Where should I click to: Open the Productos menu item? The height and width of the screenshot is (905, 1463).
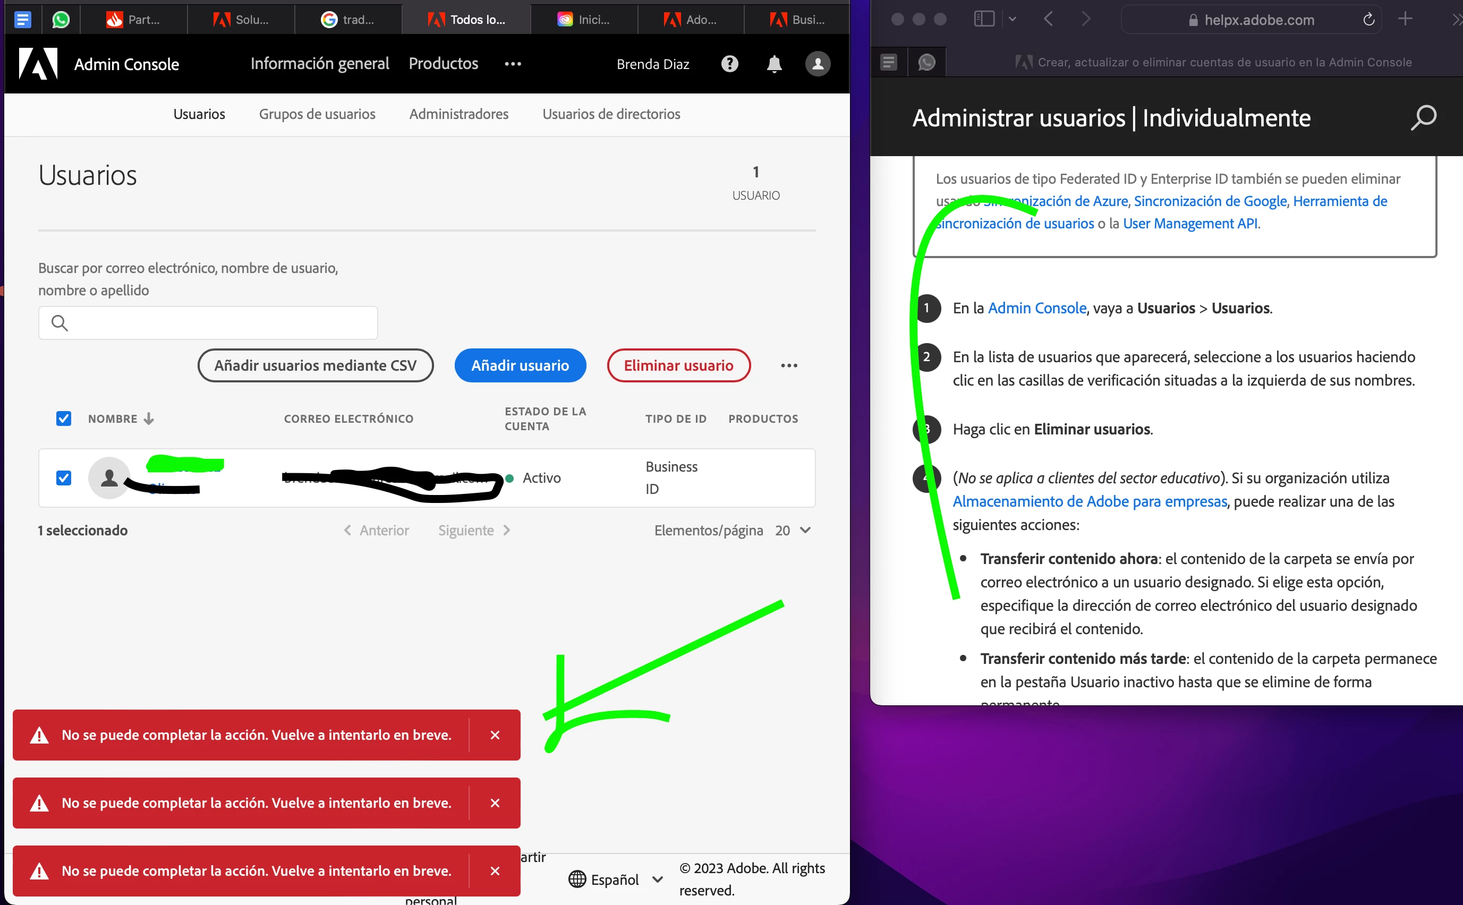coord(443,63)
